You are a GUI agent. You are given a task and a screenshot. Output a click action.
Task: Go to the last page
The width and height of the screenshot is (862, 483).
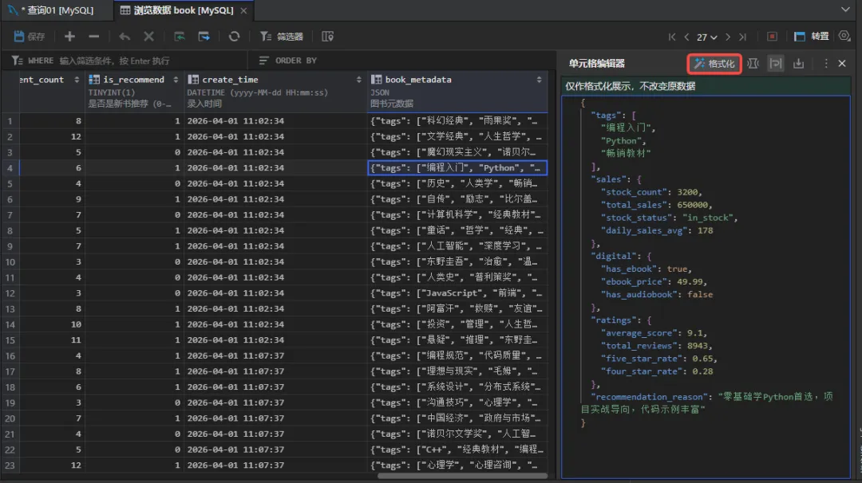[743, 37]
